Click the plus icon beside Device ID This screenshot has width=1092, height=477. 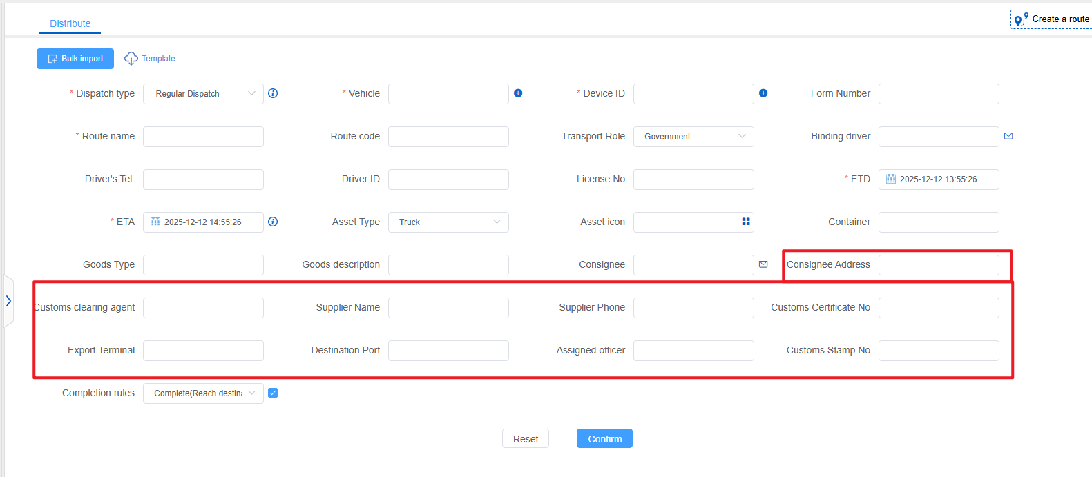point(763,93)
